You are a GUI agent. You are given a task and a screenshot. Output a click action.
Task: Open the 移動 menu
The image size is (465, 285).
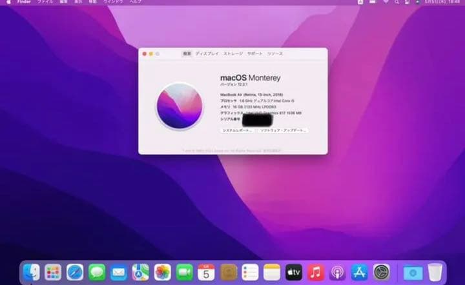tap(93, 2)
